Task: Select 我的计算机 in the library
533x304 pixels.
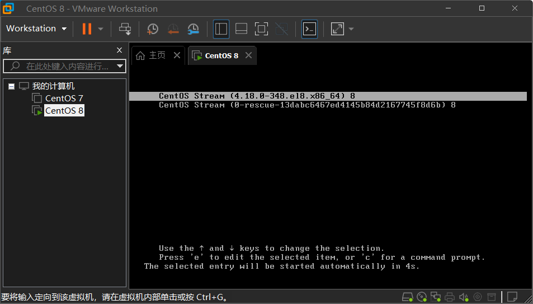Action: click(x=53, y=86)
